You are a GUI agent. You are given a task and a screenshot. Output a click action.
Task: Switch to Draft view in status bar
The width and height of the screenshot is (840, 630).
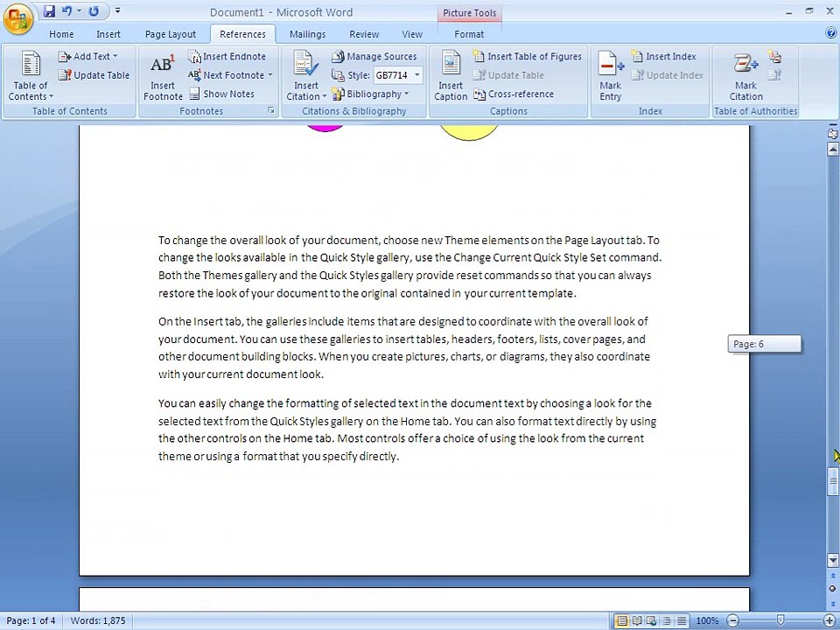[682, 621]
